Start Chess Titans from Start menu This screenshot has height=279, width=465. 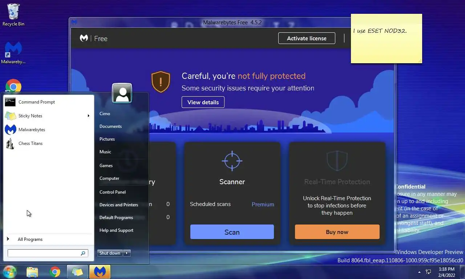48,143
